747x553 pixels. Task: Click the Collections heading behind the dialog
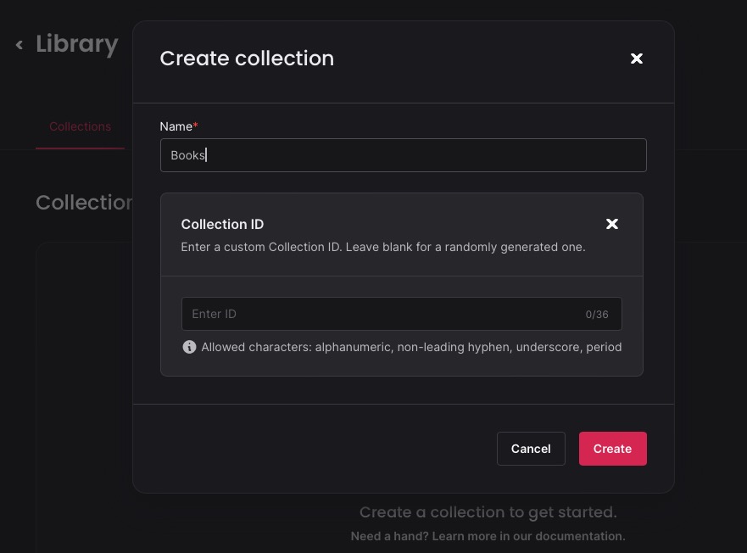coord(85,203)
